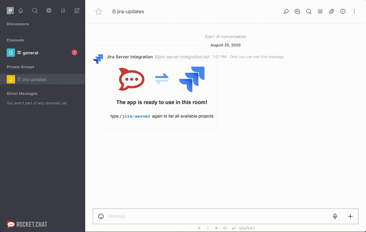This screenshot has height=232, width=366.
Task: Open the kebab options menu in header
Action: (x=354, y=11)
